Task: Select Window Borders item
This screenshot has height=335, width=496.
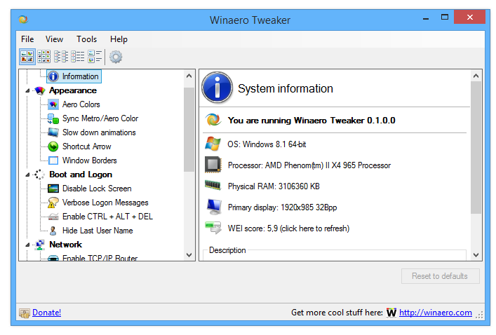Action: point(90,160)
